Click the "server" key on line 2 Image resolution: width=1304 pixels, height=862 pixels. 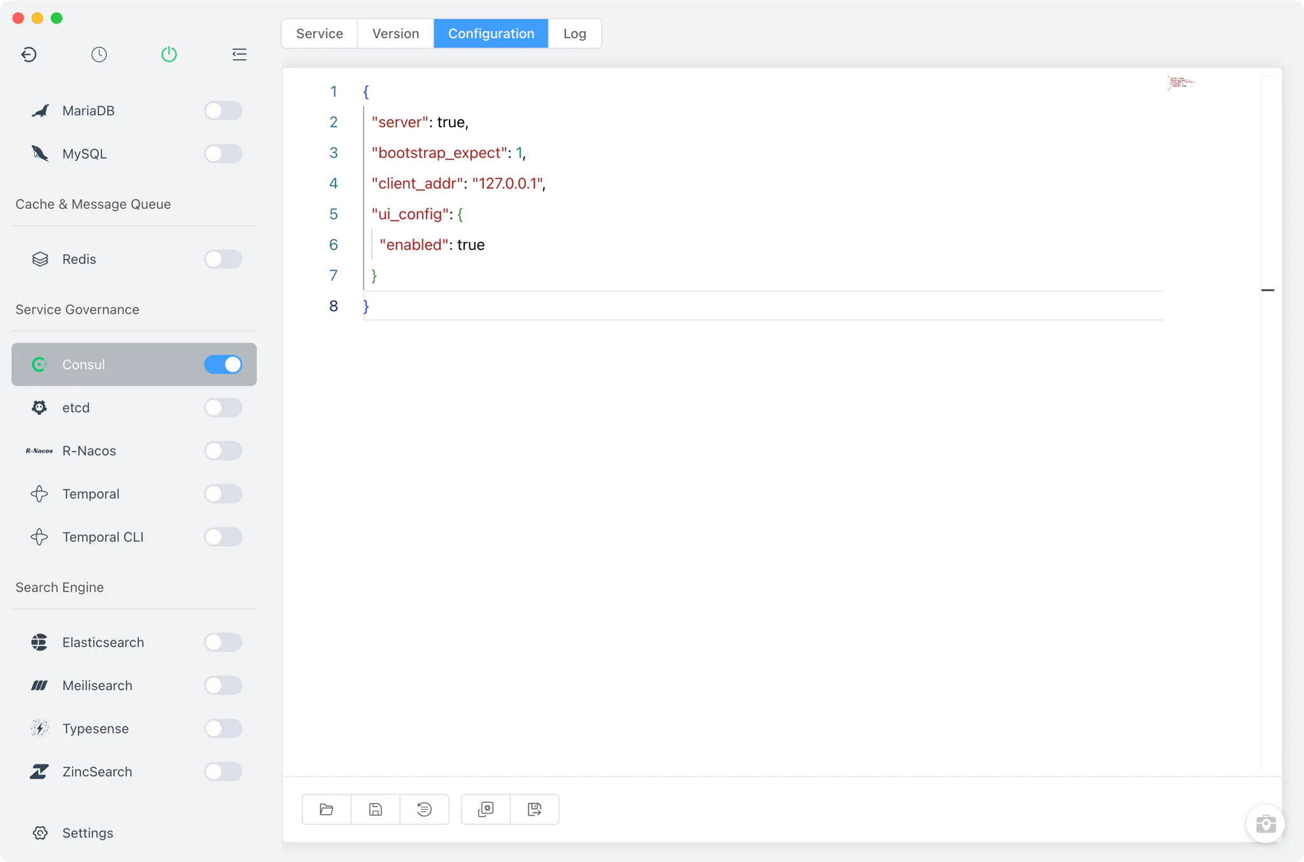pos(400,122)
